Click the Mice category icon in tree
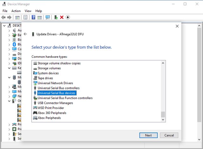This screenshot has height=149, width=203. [14, 77]
